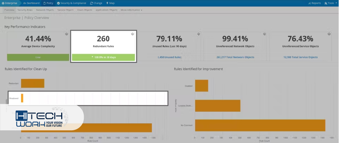Image resolution: width=339 pixels, height=143 pixels.
Task: Select the Overview sub-tab
Action: point(9,10)
